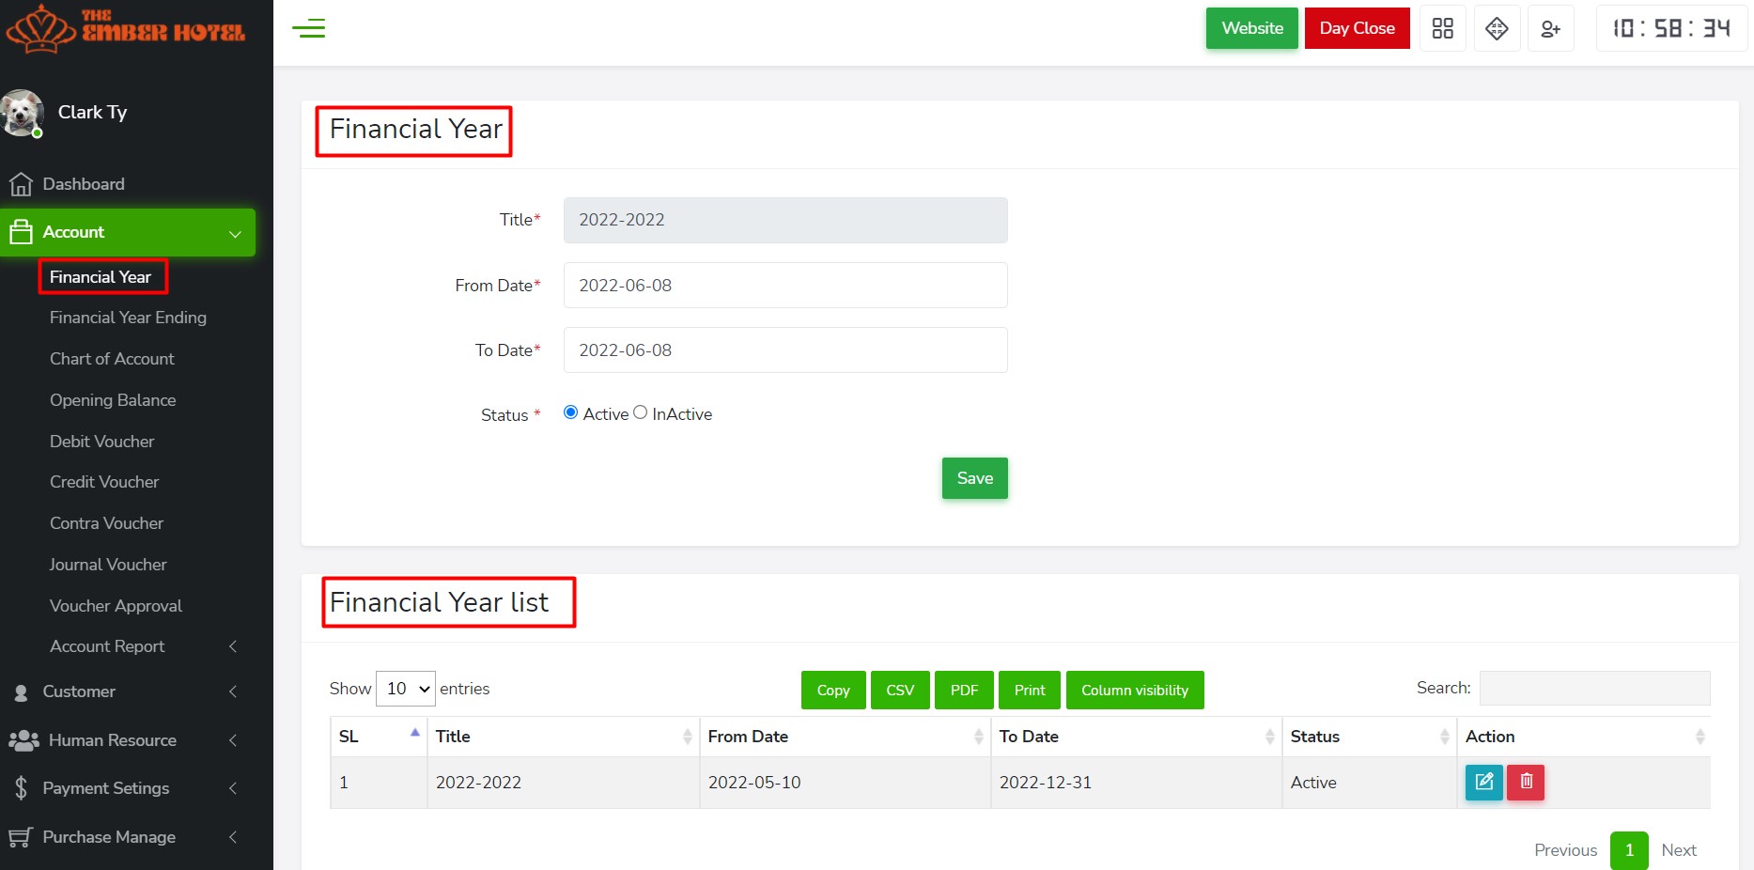Viewport: 1754px width, 870px height.
Task: Expand the Customer sidebar menu
Action: click(127, 691)
